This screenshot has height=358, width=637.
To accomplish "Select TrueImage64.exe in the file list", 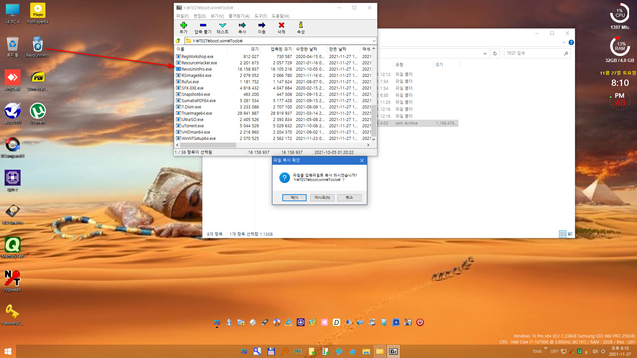I will point(197,113).
